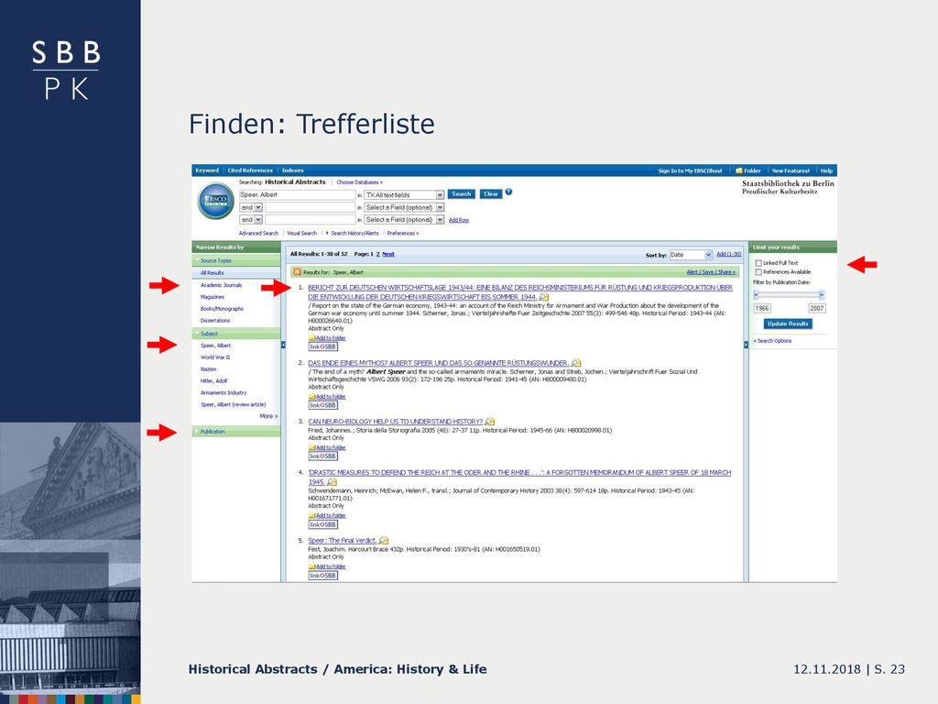Screen dimensions: 938x704
Task: Open the Preferences link
Action: click(x=403, y=234)
